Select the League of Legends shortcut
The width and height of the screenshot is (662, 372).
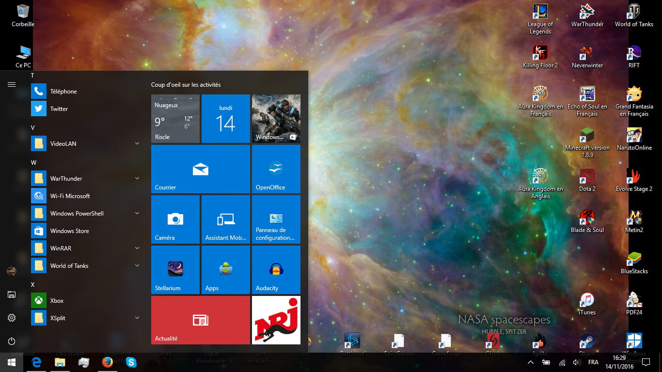tap(540, 19)
